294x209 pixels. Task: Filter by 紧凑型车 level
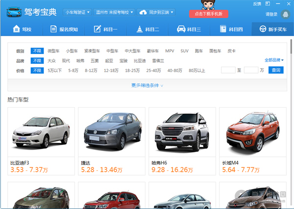point(92,51)
